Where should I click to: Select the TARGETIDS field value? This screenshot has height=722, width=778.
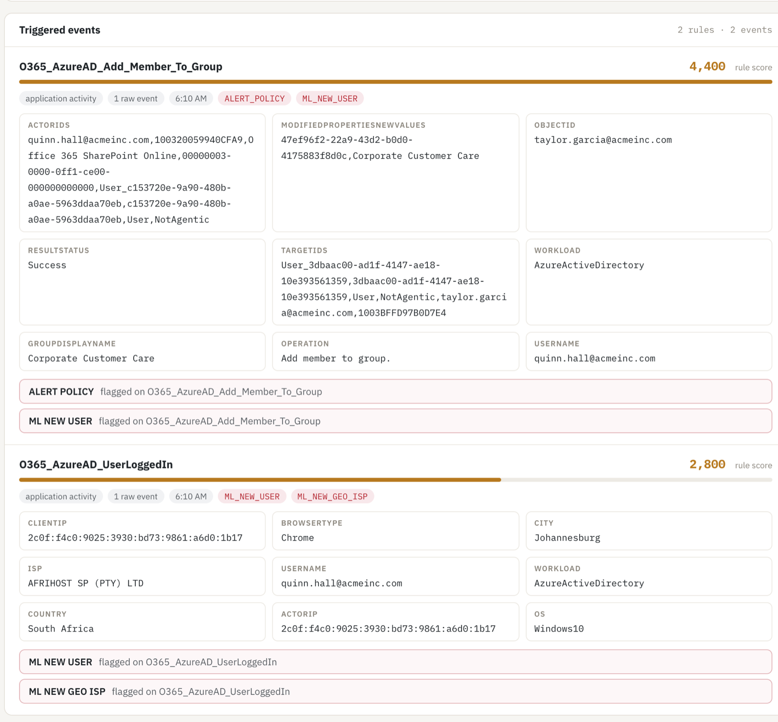pos(394,289)
